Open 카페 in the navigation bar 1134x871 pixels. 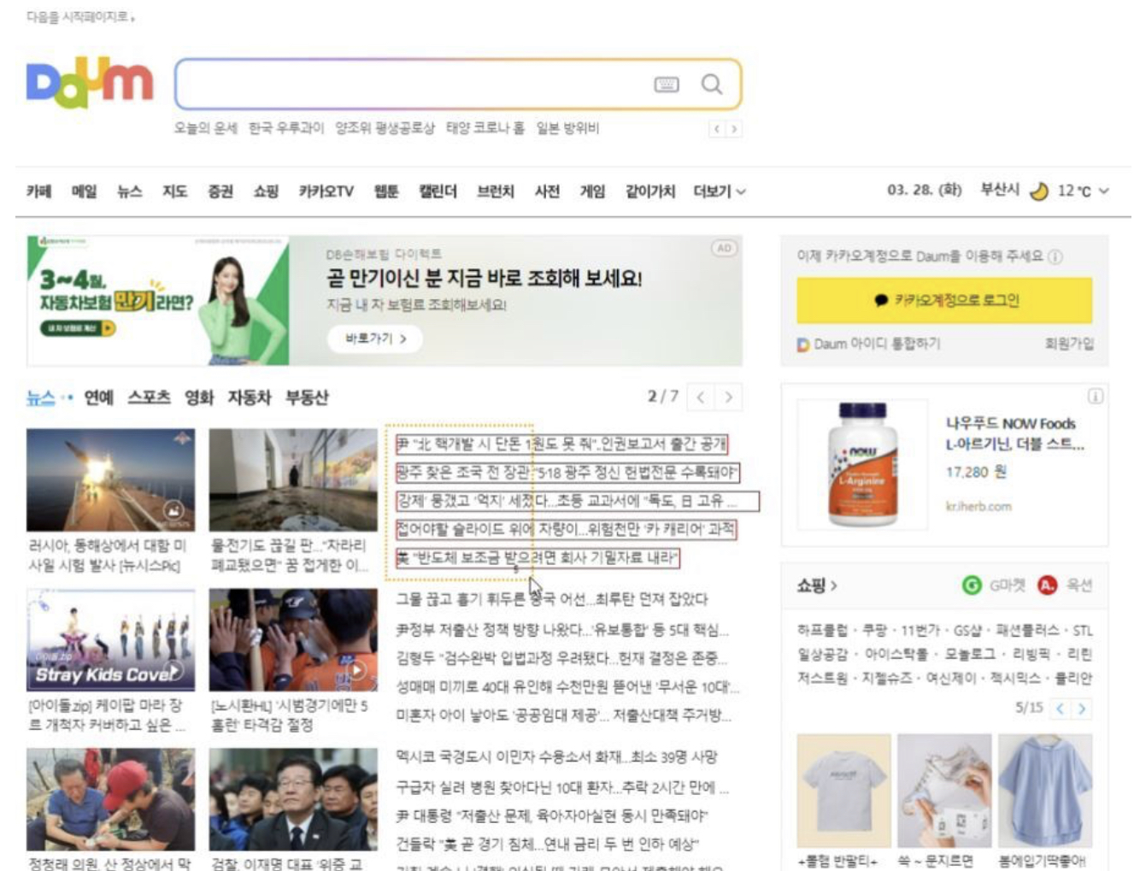pos(38,191)
